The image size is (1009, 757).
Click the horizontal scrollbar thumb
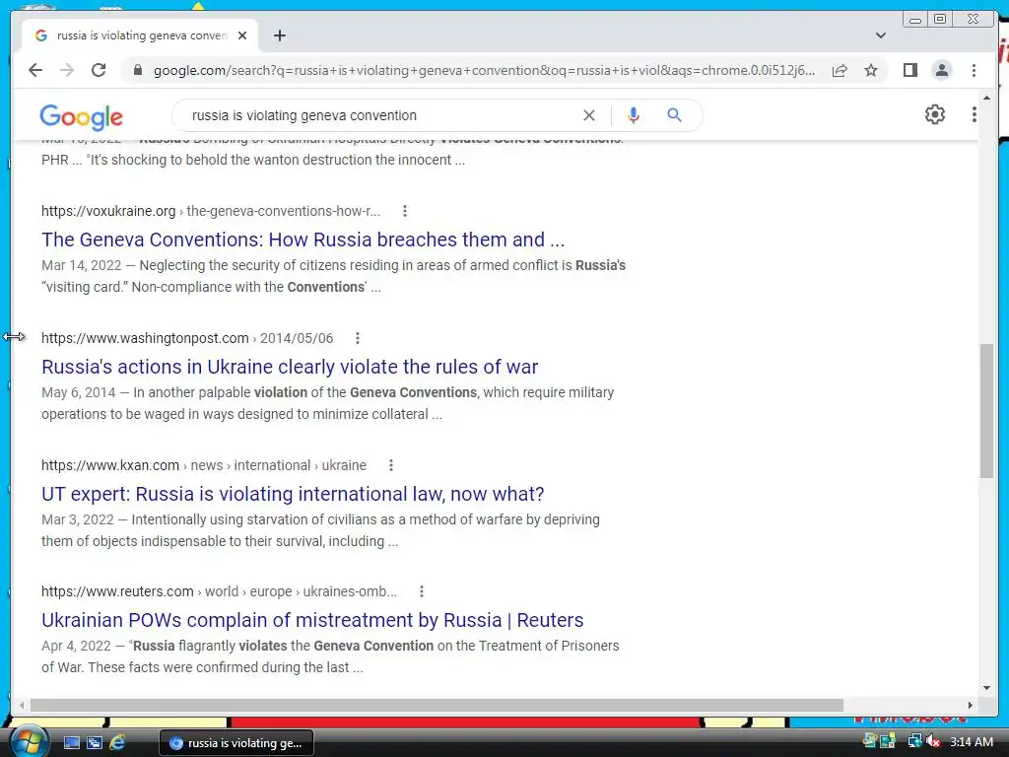click(x=437, y=706)
